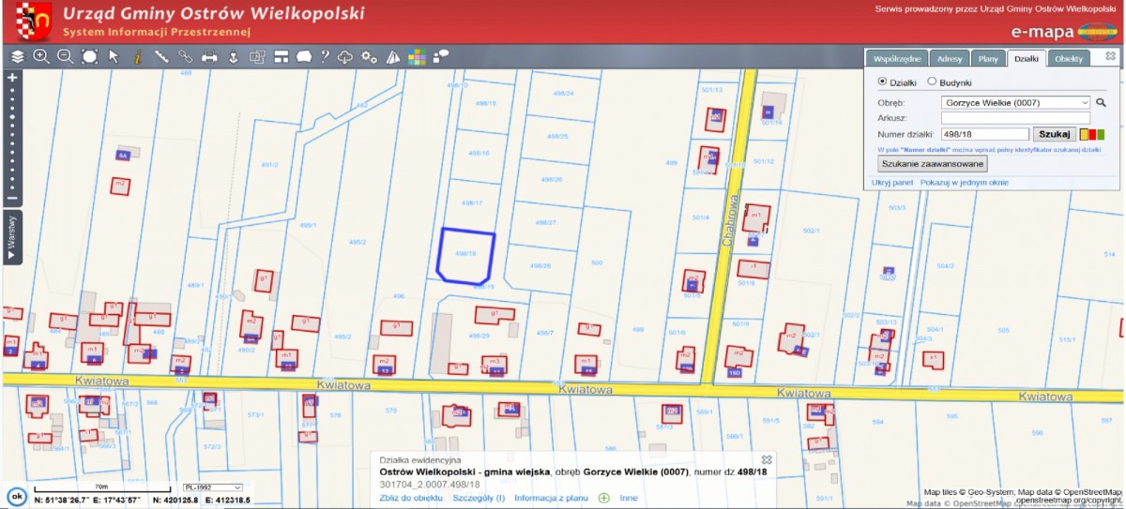Image resolution: width=1126 pixels, height=509 pixels.
Task: Switch to the Współrzędne tab
Action: click(896, 58)
